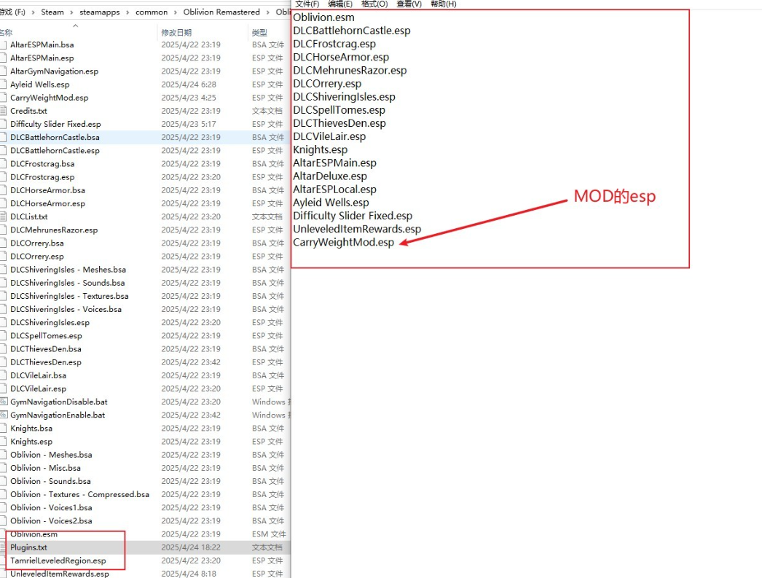762x578 pixels.
Task: Open the Help (帮助) menu in Notepad
Action: pyautogui.click(x=443, y=4)
